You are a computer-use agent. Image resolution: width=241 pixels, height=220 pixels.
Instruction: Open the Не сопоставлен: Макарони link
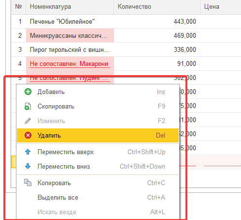coord(69,63)
